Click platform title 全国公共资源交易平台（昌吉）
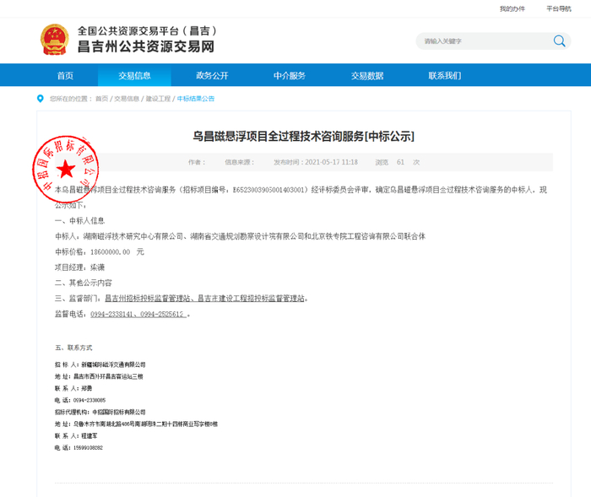 pyautogui.click(x=148, y=31)
